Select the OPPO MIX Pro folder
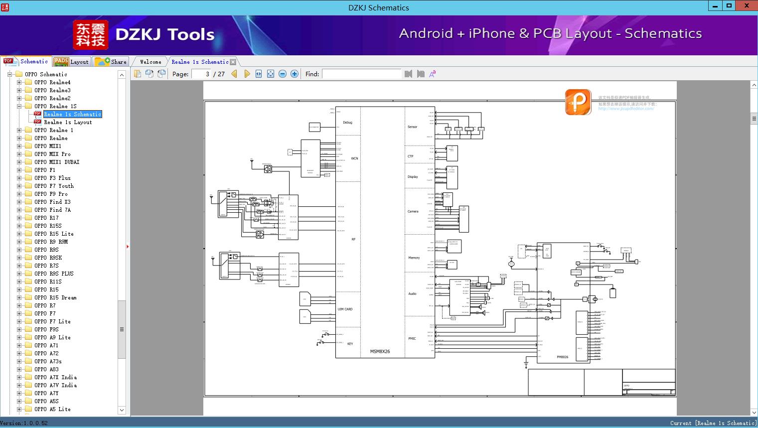Image resolution: width=758 pixels, height=428 pixels. pyautogui.click(x=52, y=154)
